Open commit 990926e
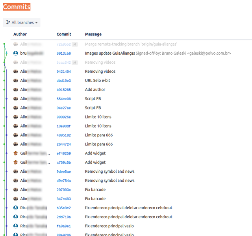This screenshot has width=252, height=236. pos(64,117)
